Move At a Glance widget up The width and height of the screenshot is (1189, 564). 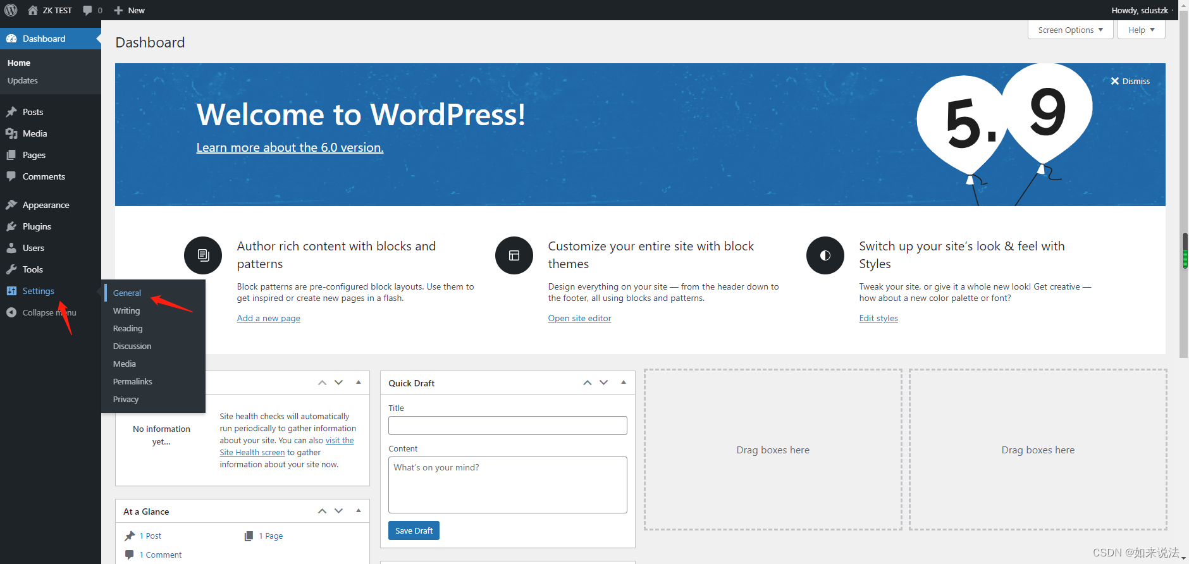pos(322,511)
